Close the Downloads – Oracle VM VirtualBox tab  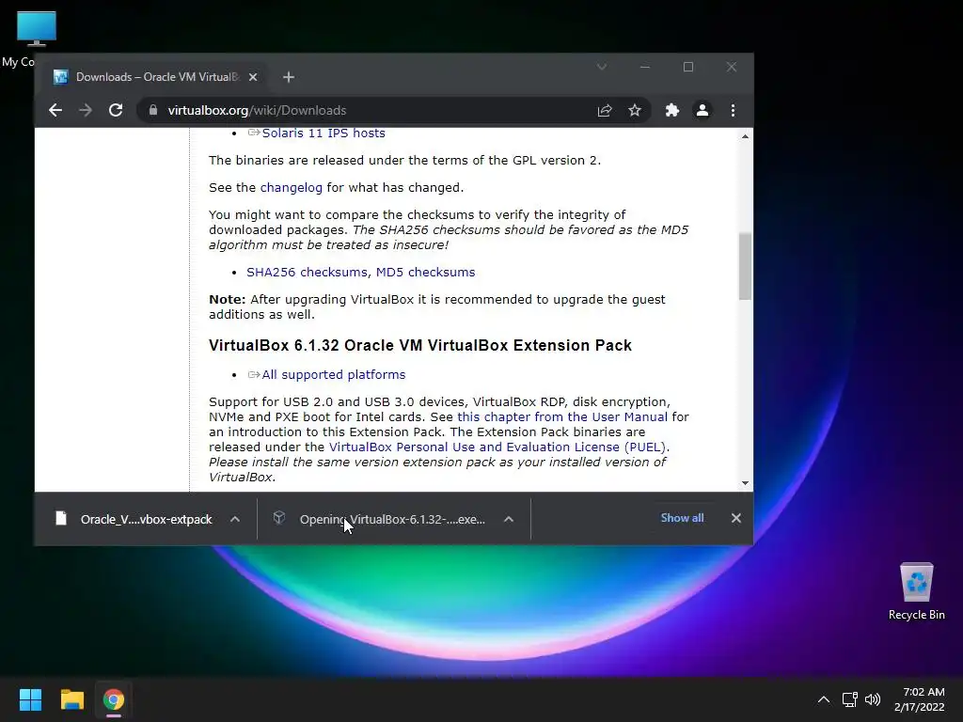tap(253, 77)
